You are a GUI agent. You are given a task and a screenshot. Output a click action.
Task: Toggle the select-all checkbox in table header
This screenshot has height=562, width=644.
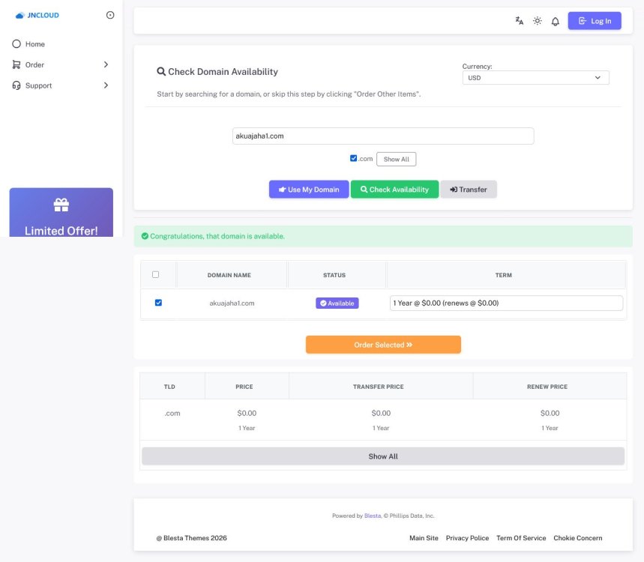pos(156,274)
